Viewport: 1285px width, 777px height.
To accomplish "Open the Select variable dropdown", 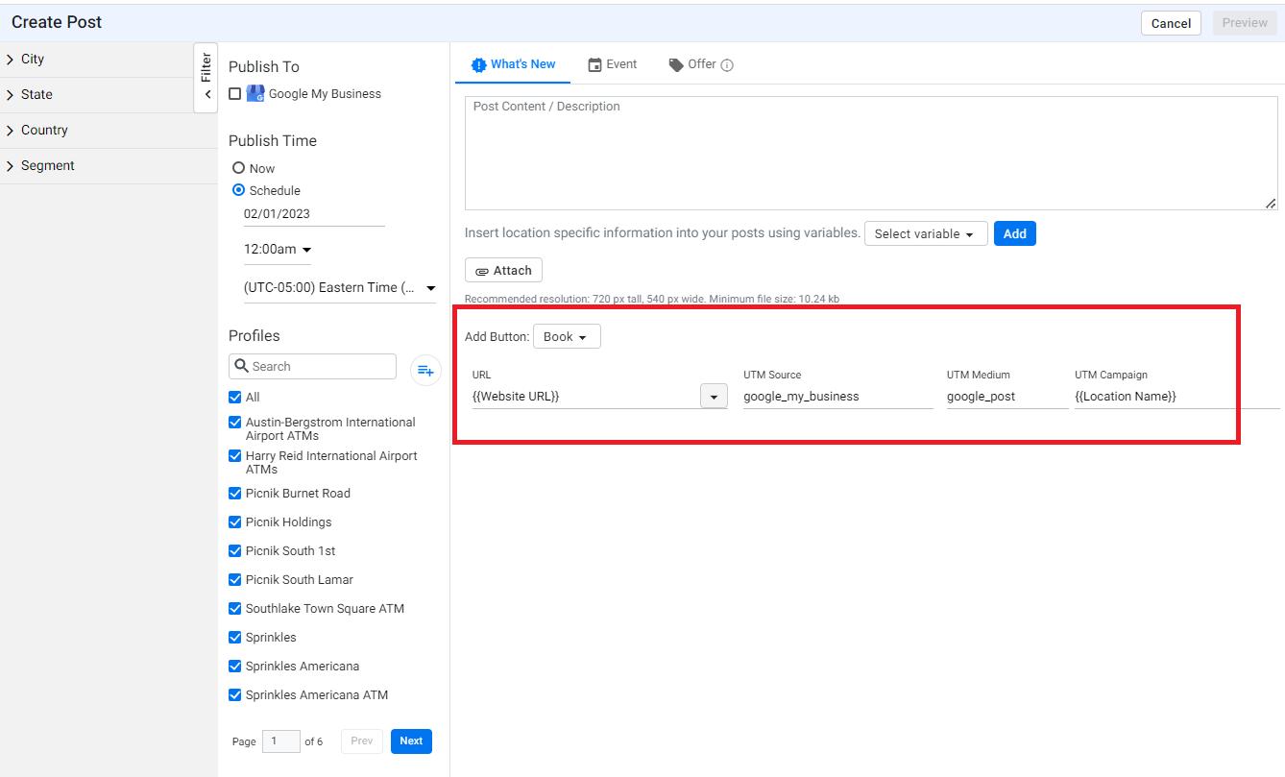I will coord(926,233).
